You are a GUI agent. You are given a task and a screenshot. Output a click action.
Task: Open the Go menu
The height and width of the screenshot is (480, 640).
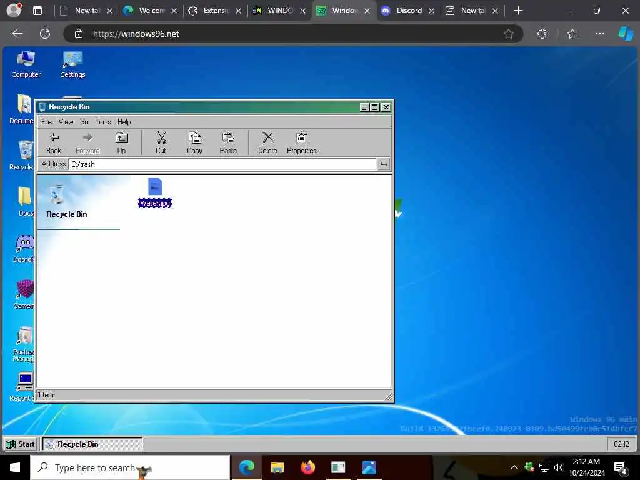[84, 122]
